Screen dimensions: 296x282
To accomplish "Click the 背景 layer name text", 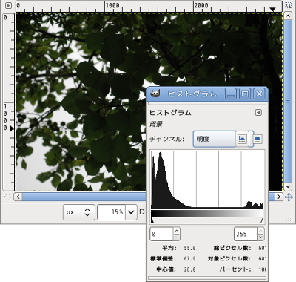I will pos(155,124).
